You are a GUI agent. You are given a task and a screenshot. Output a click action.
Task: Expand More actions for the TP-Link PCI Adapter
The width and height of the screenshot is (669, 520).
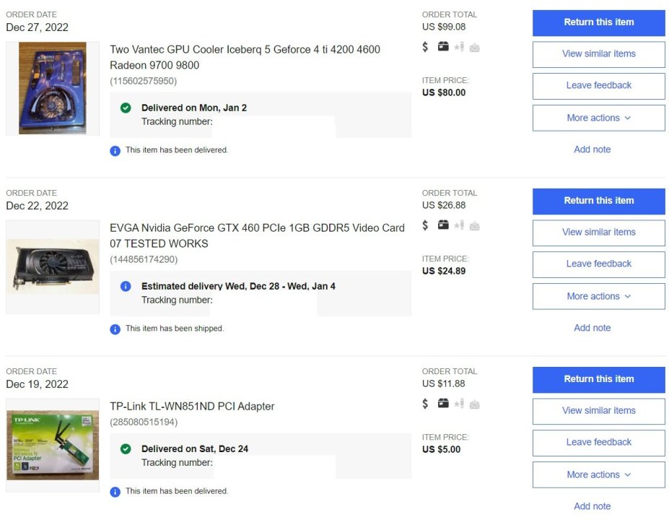(598, 474)
